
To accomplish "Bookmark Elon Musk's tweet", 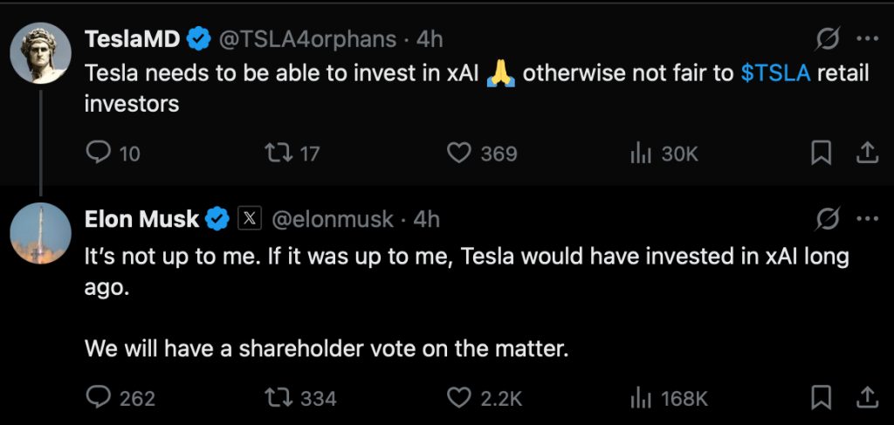I will 821,399.
